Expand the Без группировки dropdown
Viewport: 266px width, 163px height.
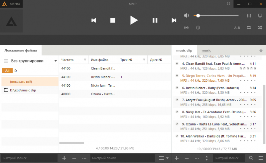[56, 61]
